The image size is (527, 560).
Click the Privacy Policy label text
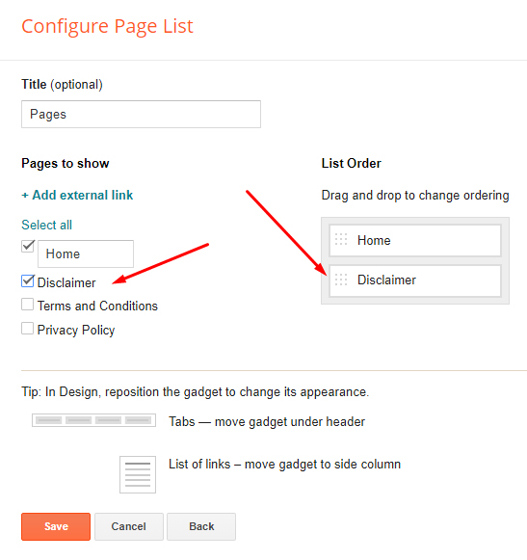pos(76,330)
